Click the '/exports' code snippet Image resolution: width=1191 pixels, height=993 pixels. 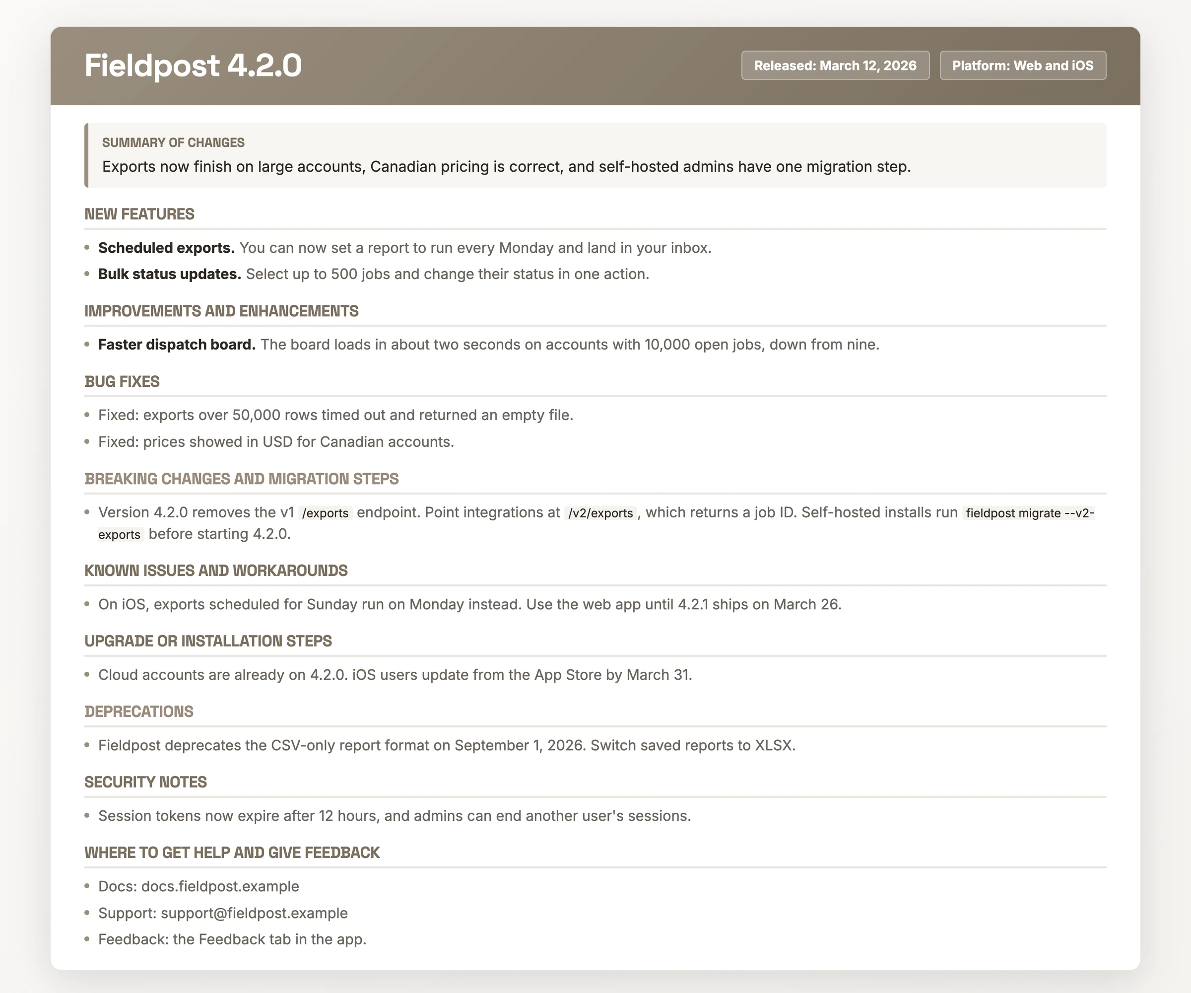tap(326, 513)
